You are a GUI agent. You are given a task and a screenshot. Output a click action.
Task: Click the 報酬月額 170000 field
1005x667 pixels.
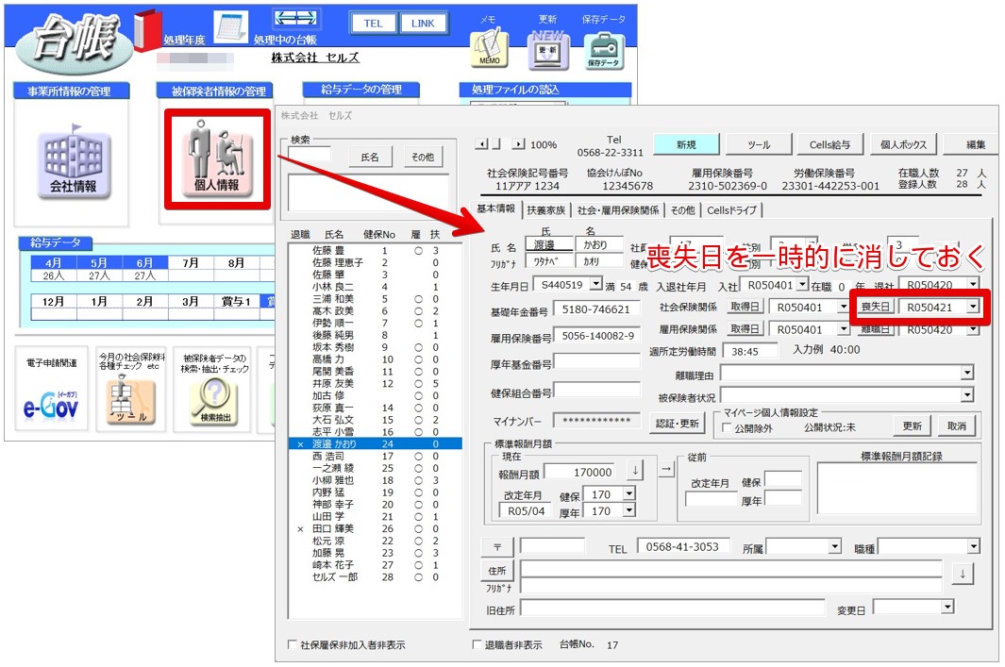click(x=578, y=473)
